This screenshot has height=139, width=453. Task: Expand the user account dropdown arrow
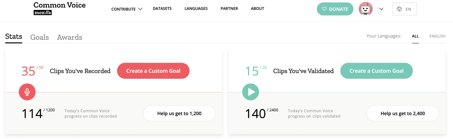click(x=381, y=9)
